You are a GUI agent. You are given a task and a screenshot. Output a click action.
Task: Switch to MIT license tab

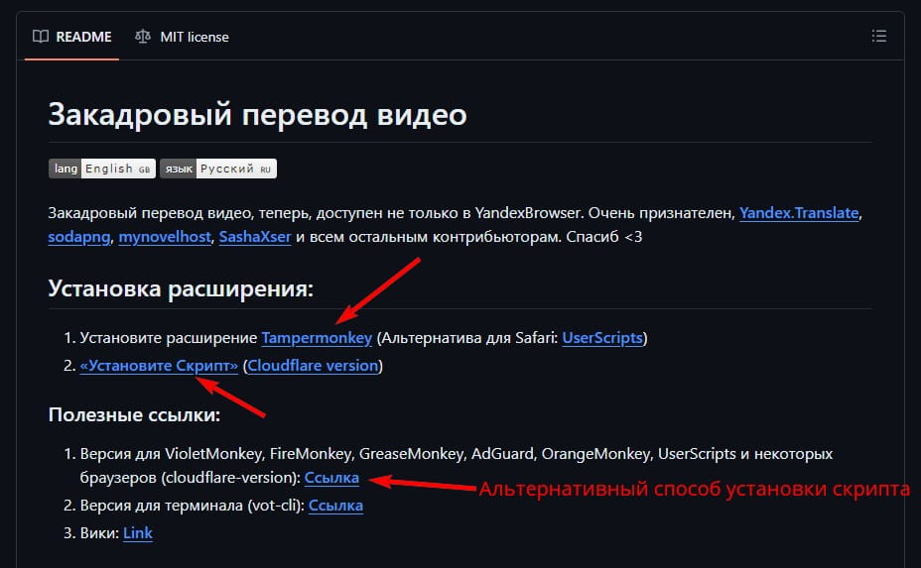coord(182,37)
